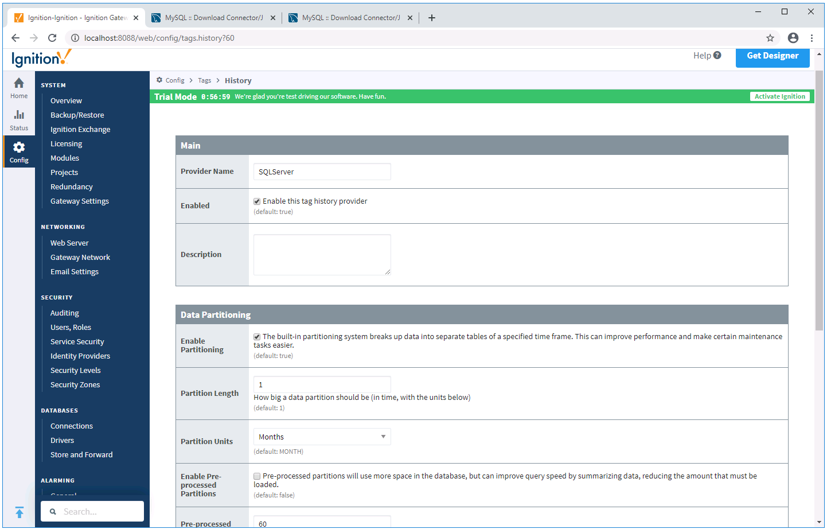The height and width of the screenshot is (529, 827).
Task: Enable Pre-processed Partitions checkbox
Action: (257, 476)
